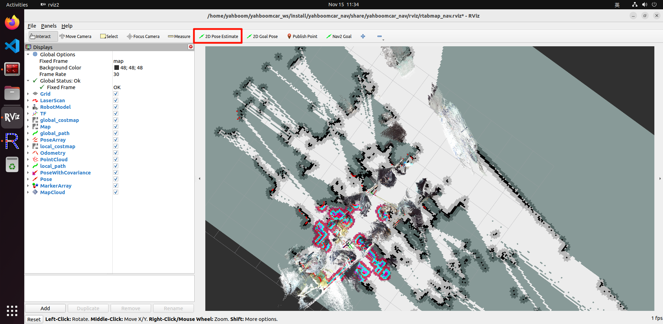The image size is (663, 324).
Task: Activate the 2D Goal Pose tool
Action: click(x=262, y=36)
